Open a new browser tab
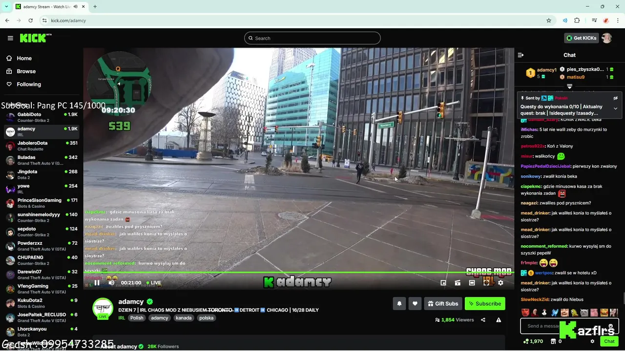This screenshot has width=625, height=351. [95, 6]
